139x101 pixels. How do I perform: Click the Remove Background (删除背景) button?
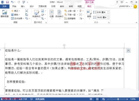[4, 14]
